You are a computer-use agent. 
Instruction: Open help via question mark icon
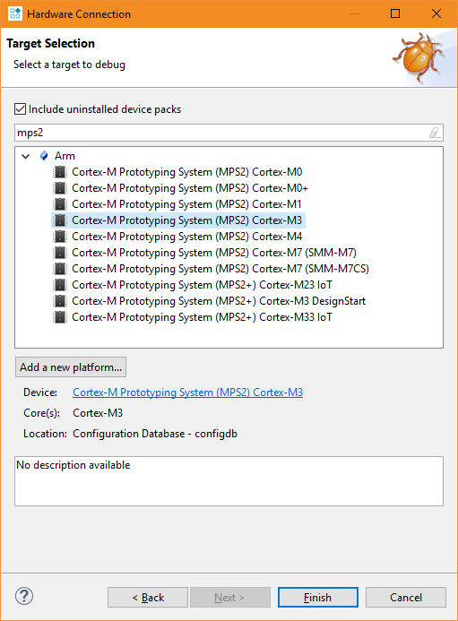click(x=24, y=596)
